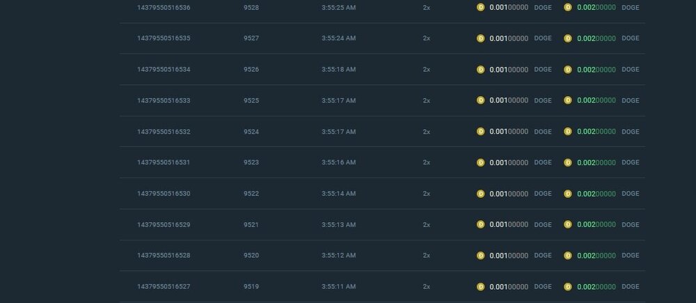This screenshot has width=696, height=303.
Task: Click the DOGE coin icon beside bet 9522's green 0.00200000 payout
Action: click(x=568, y=194)
